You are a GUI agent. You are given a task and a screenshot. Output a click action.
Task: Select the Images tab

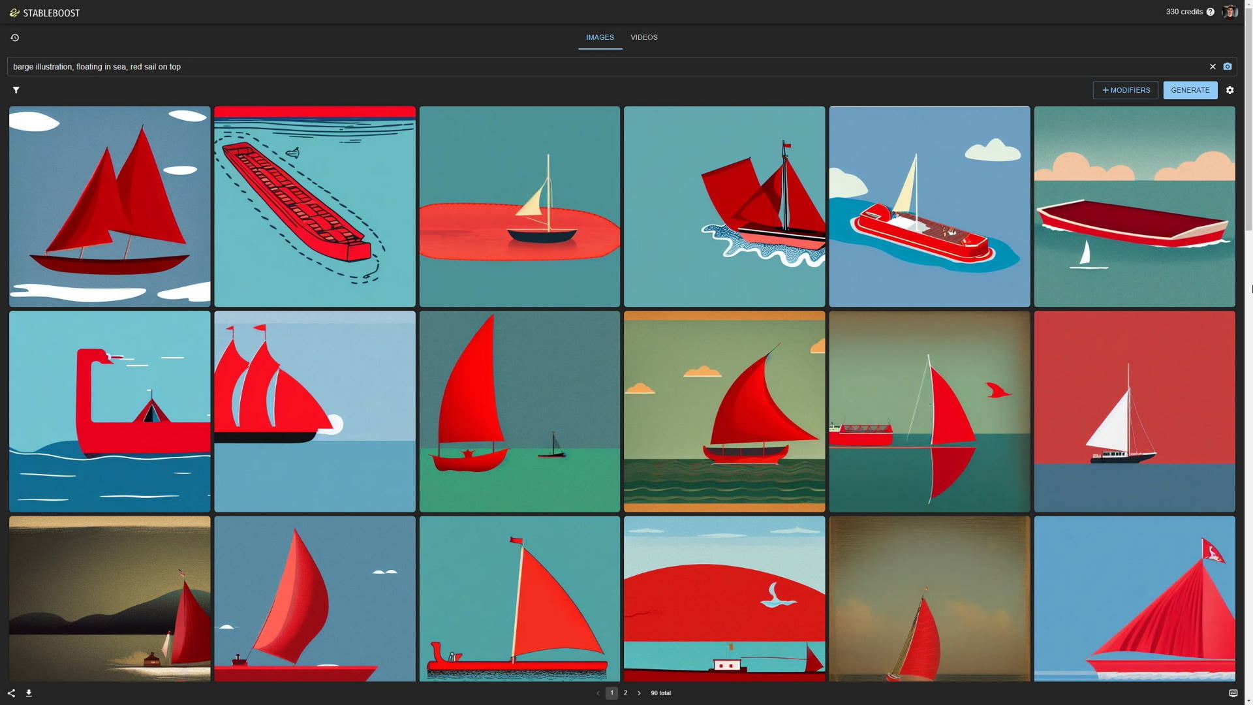(600, 37)
